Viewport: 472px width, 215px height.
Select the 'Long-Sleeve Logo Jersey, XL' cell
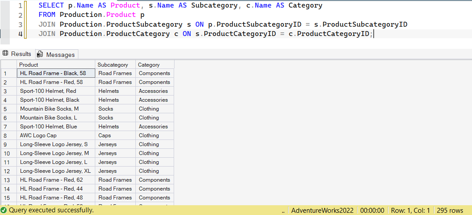pos(56,171)
